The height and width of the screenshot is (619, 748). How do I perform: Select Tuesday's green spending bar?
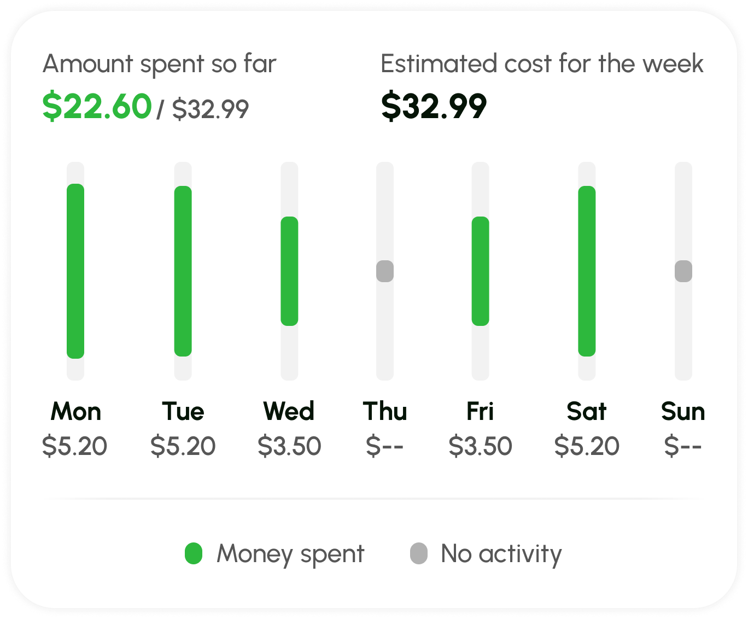coord(183,271)
